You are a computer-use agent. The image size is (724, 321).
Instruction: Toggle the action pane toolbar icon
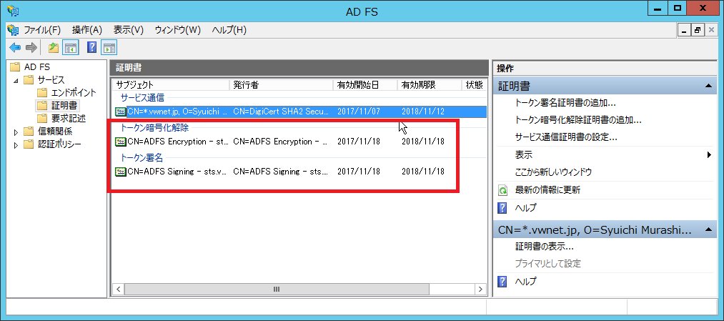[x=109, y=47]
